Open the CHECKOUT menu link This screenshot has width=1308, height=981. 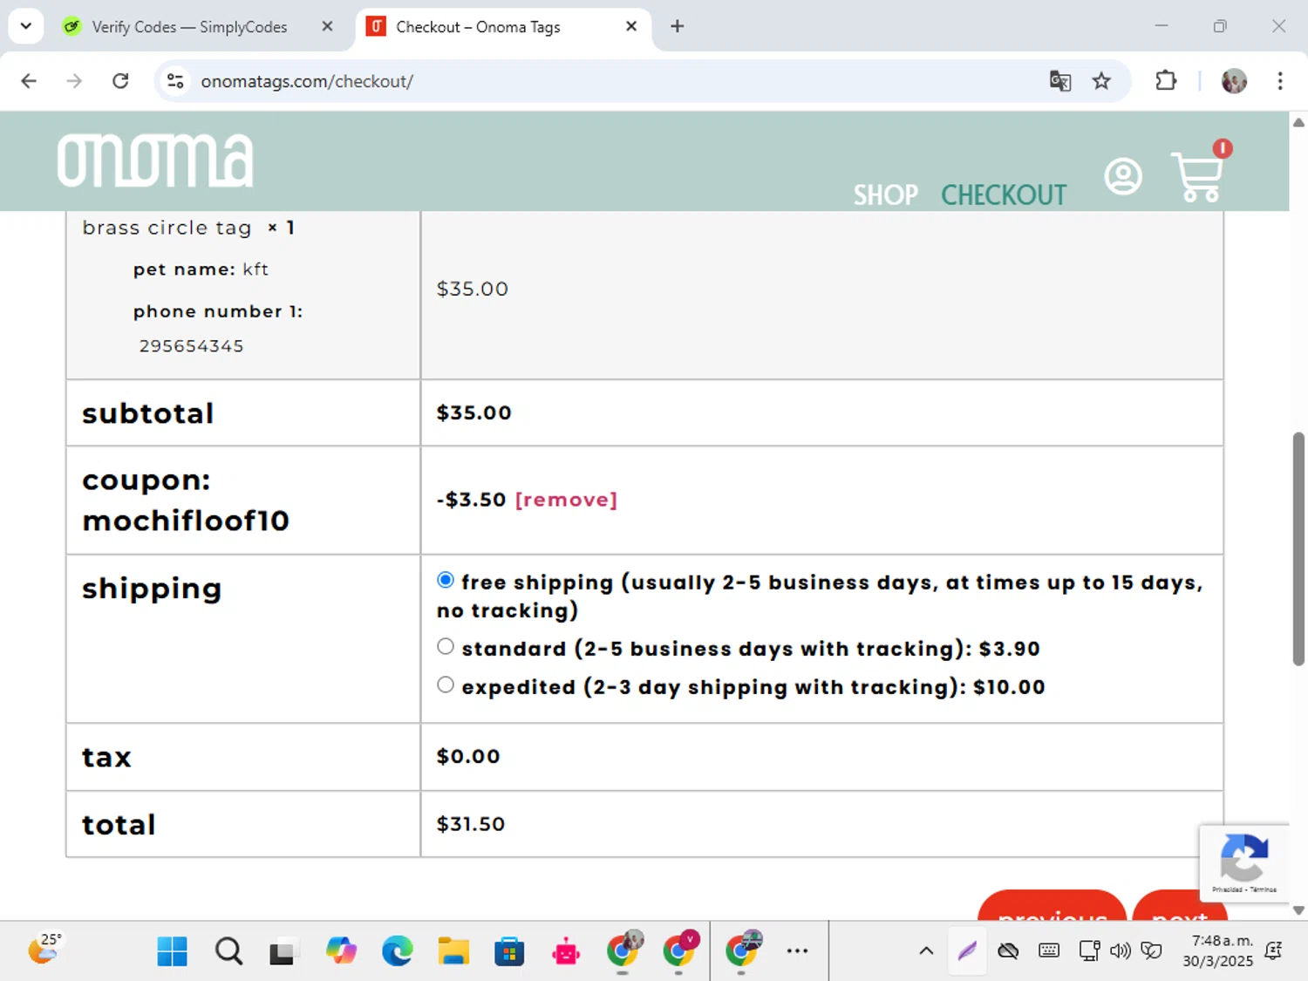pos(1004,194)
